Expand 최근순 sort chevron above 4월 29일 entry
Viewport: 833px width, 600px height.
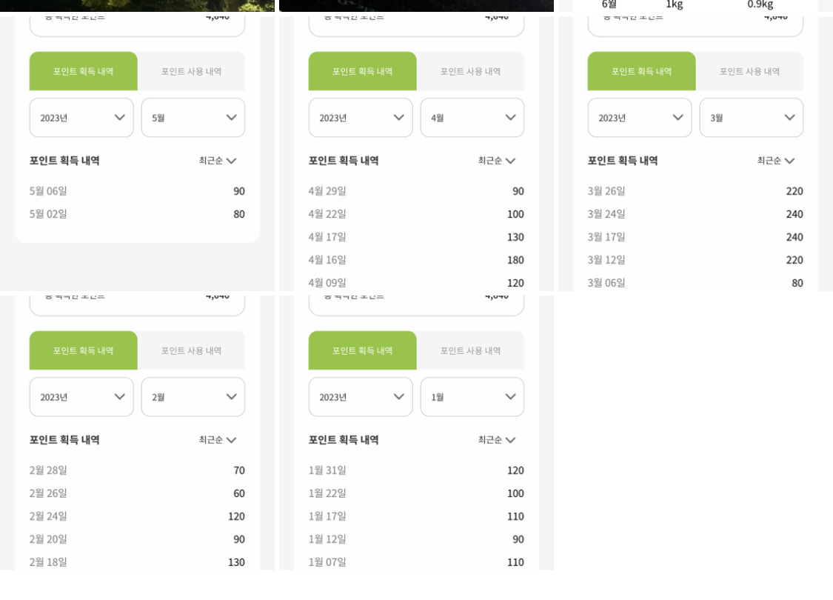510,161
